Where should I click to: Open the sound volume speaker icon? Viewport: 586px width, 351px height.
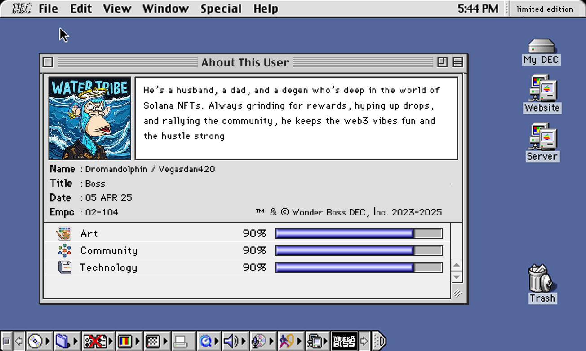(230, 342)
